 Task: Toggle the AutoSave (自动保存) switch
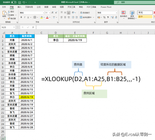click(13, 2)
